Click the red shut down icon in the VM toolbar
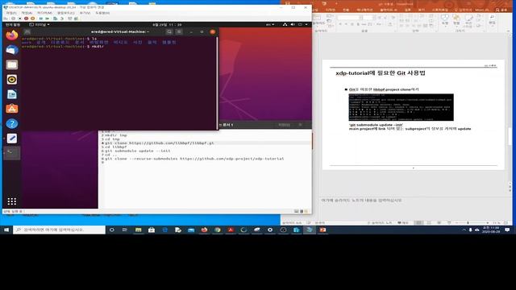Viewport: 516px width, 290px height. coord(27,19)
